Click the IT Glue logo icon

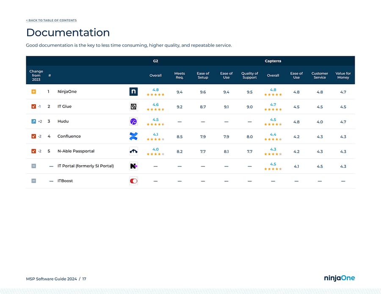pos(133,107)
